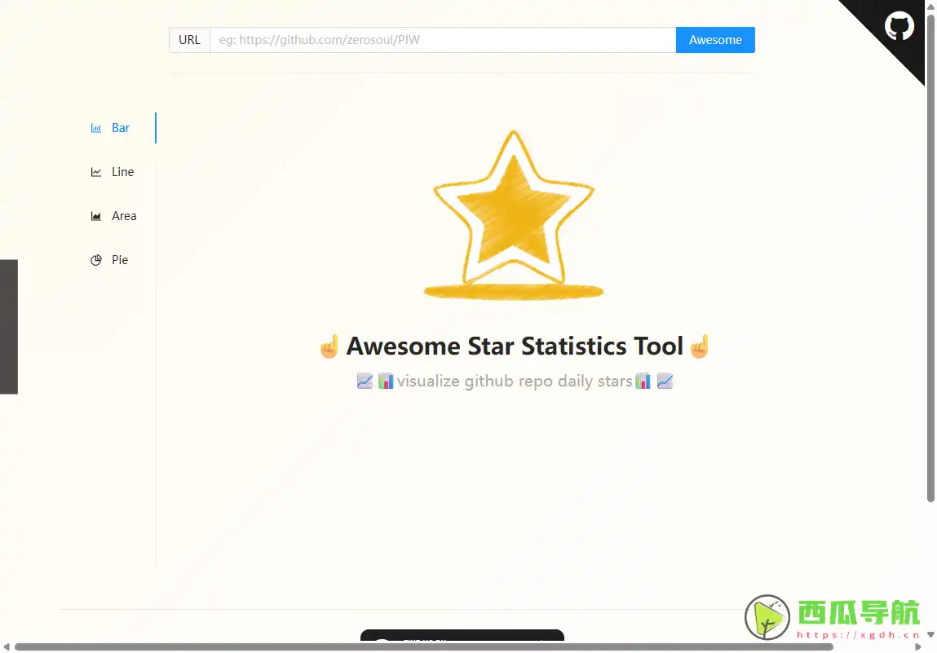Select the Pie chart icon in sidebar
This screenshot has height=653, width=937.
pos(95,260)
